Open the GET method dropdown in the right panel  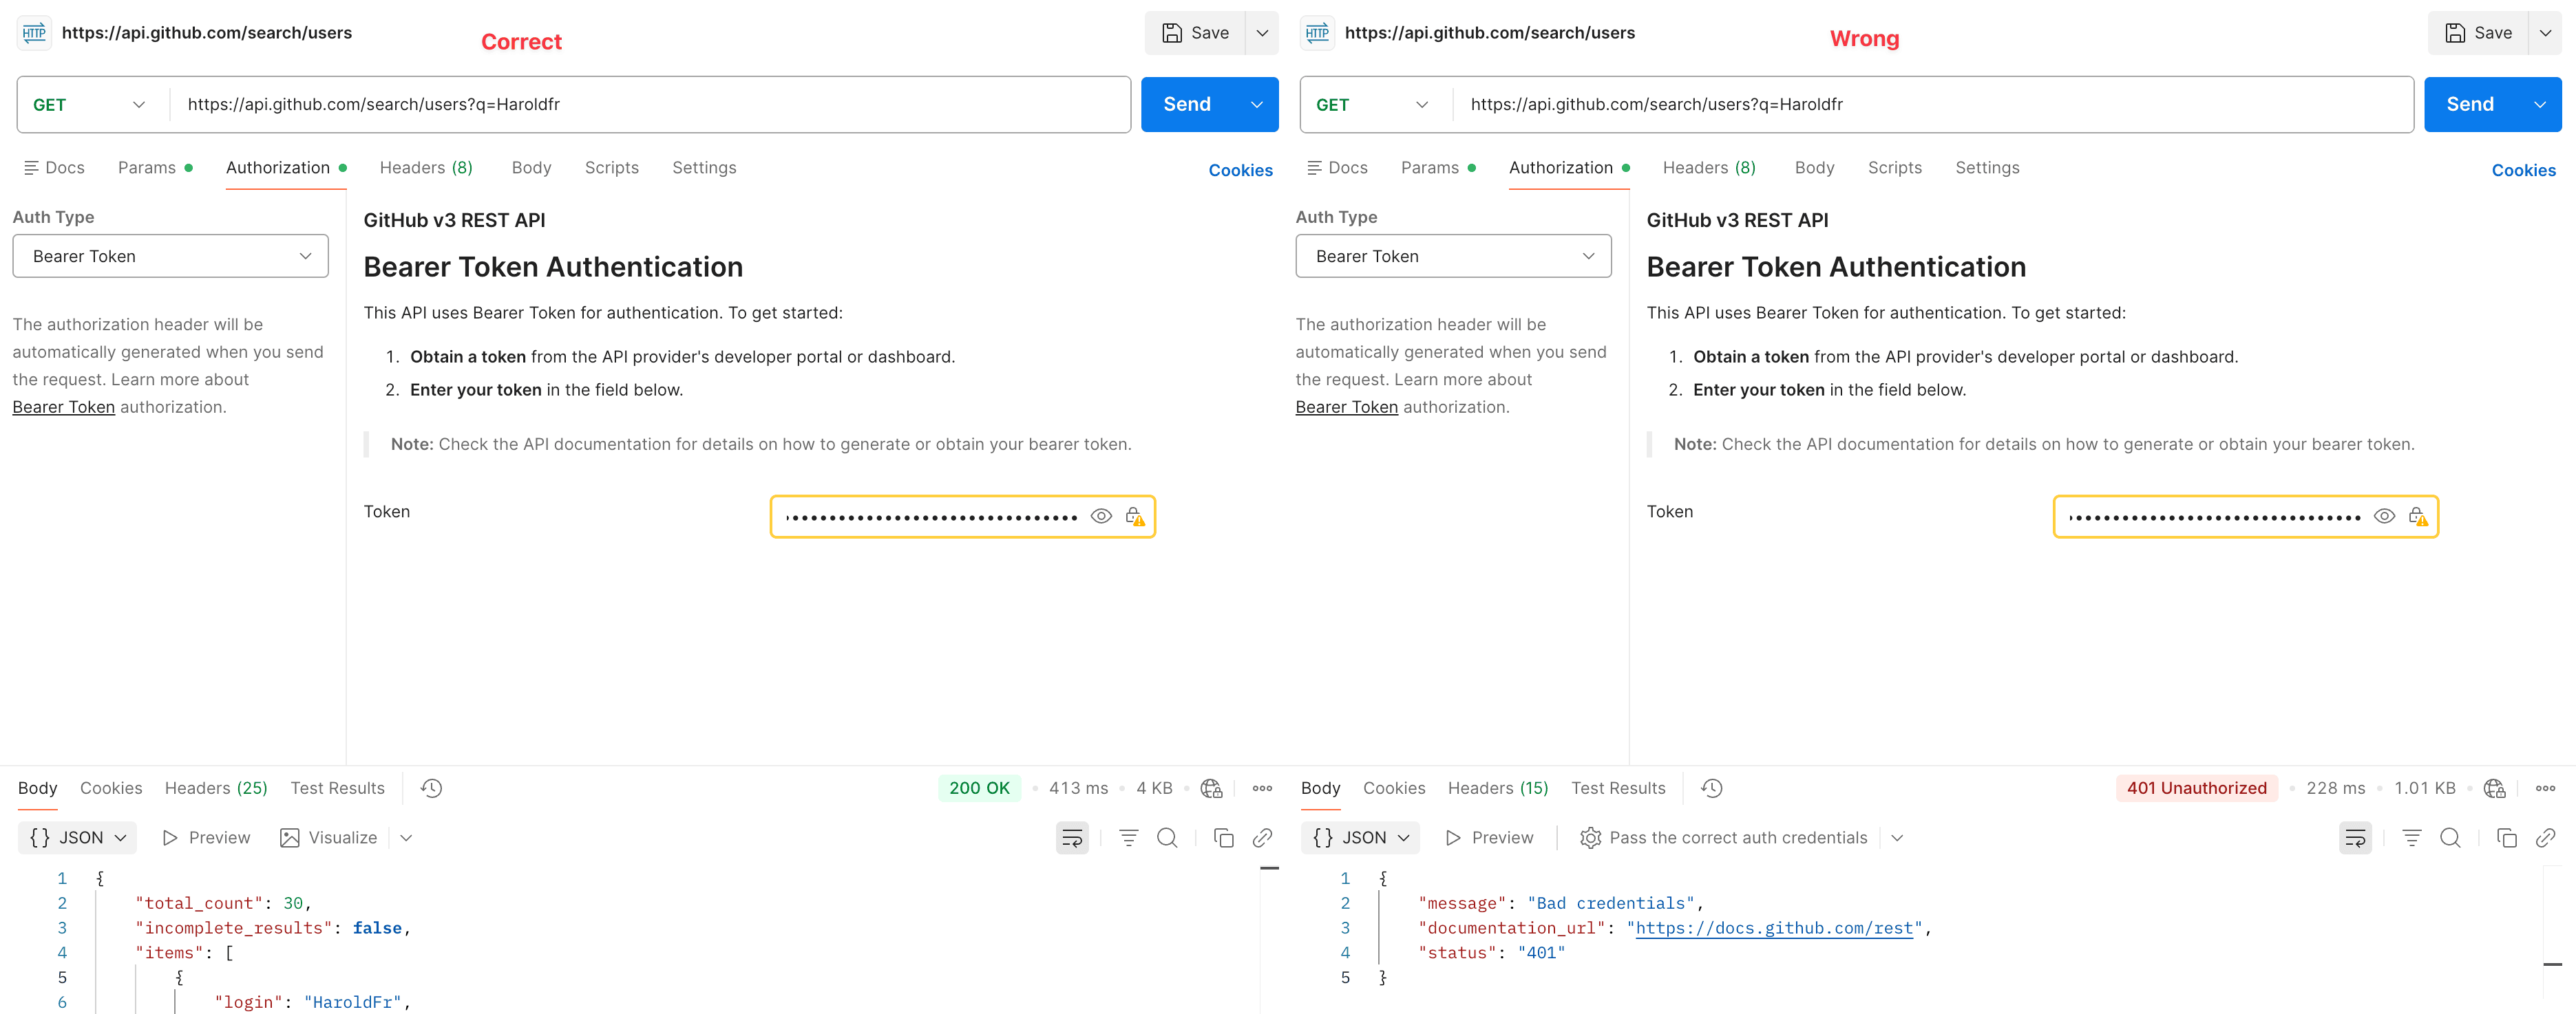1373,105
